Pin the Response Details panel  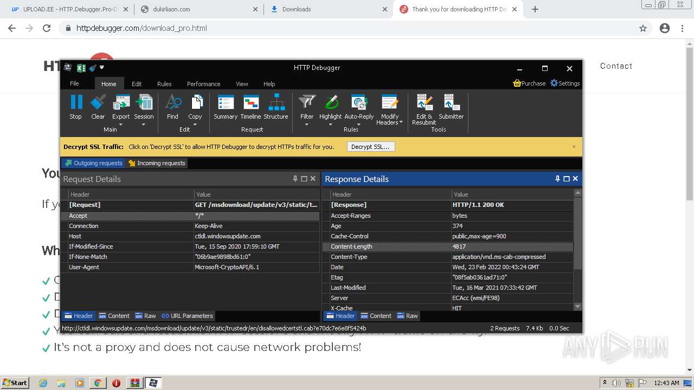(x=557, y=179)
